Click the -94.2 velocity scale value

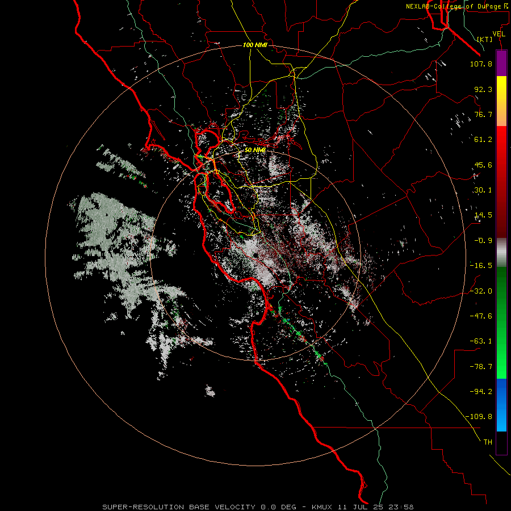(481, 391)
